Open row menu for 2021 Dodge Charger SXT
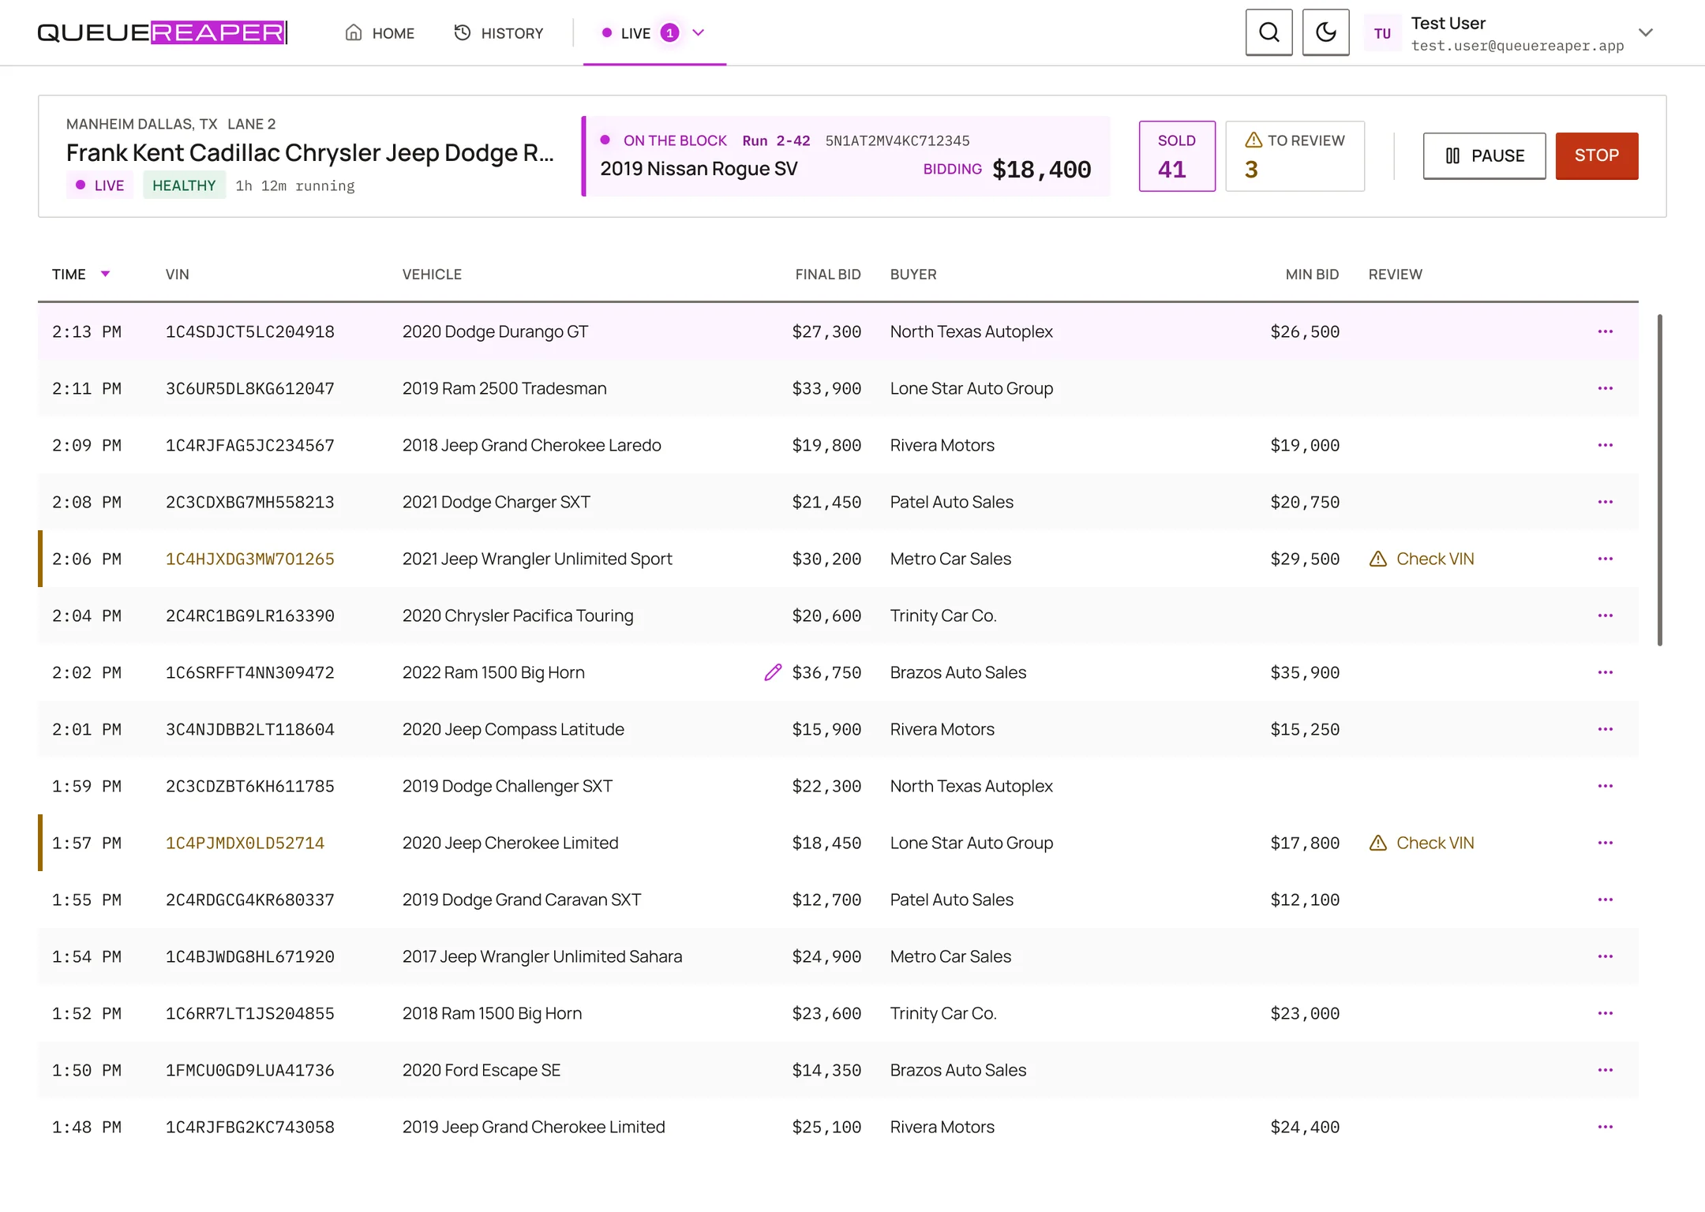The width and height of the screenshot is (1705, 1212). pyautogui.click(x=1605, y=502)
